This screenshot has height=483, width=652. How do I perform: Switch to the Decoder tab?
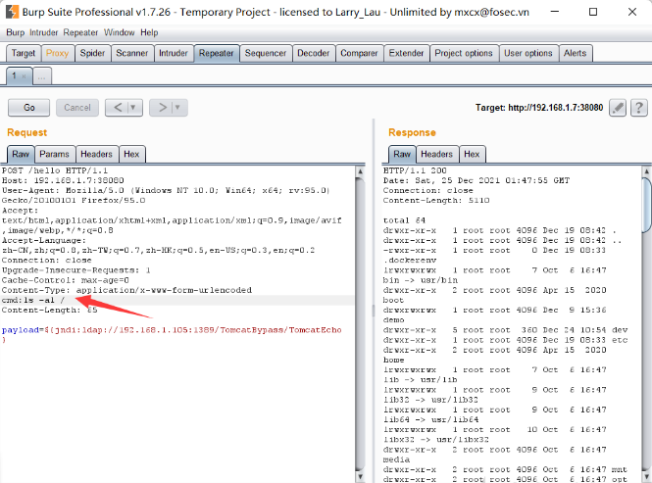coord(314,53)
